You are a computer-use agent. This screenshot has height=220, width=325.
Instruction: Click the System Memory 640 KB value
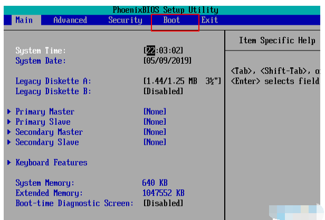point(155,183)
